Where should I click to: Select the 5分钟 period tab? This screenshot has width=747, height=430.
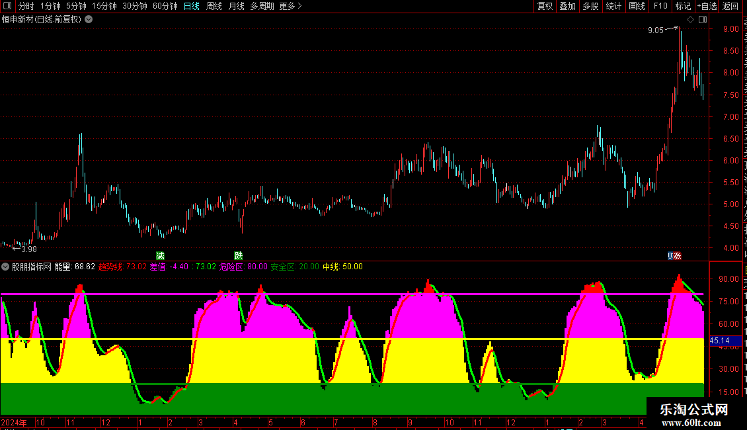[x=76, y=6]
